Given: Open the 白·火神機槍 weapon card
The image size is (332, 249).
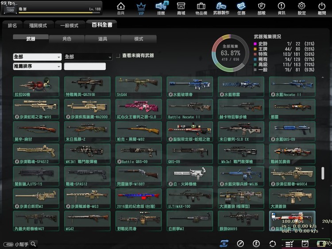Looking at the screenshot, I should click(190, 176).
